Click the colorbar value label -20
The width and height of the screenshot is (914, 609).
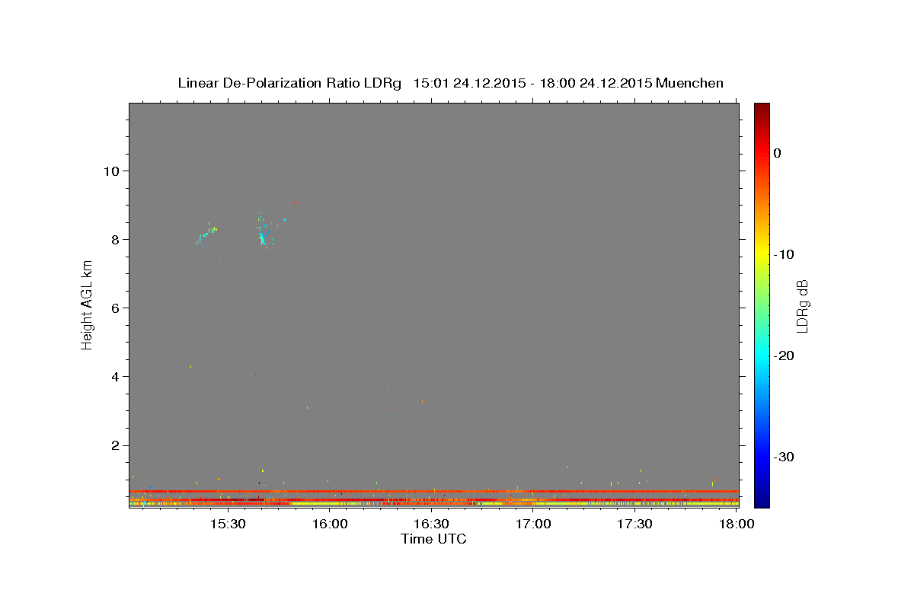pyautogui.click(x=785, y=356)
